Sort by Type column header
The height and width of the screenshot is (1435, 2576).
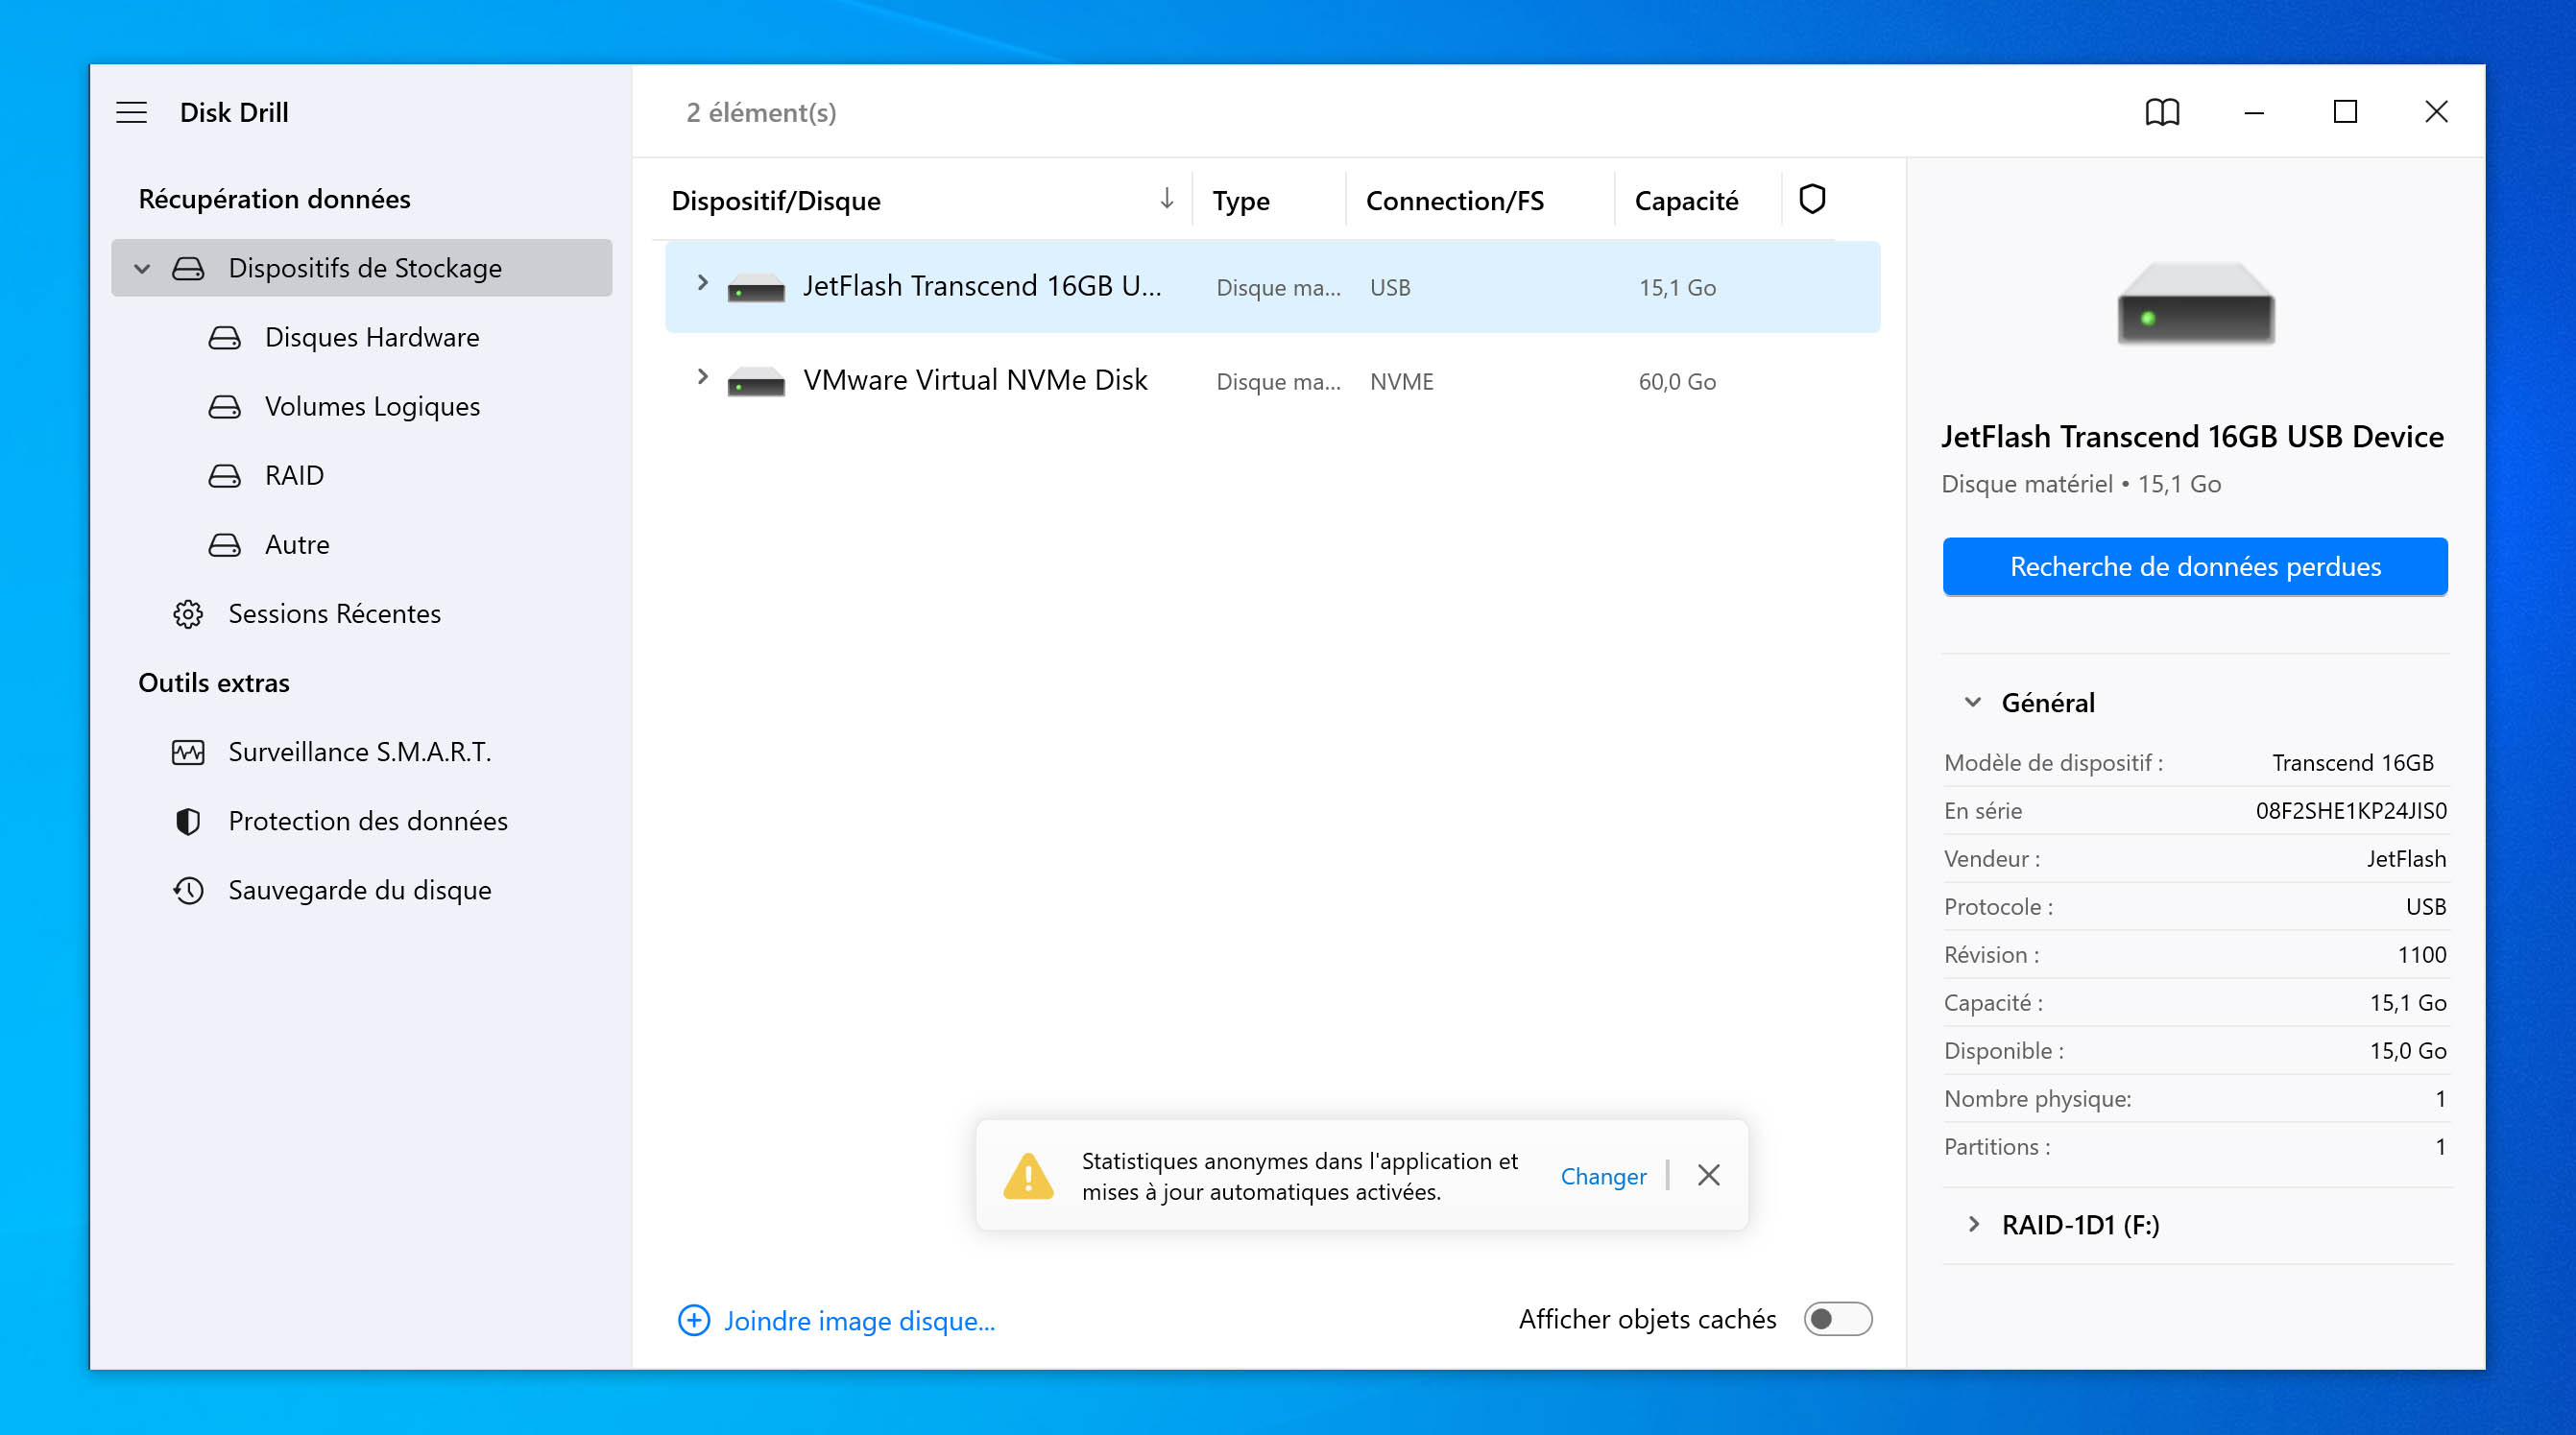[1241, 200]
